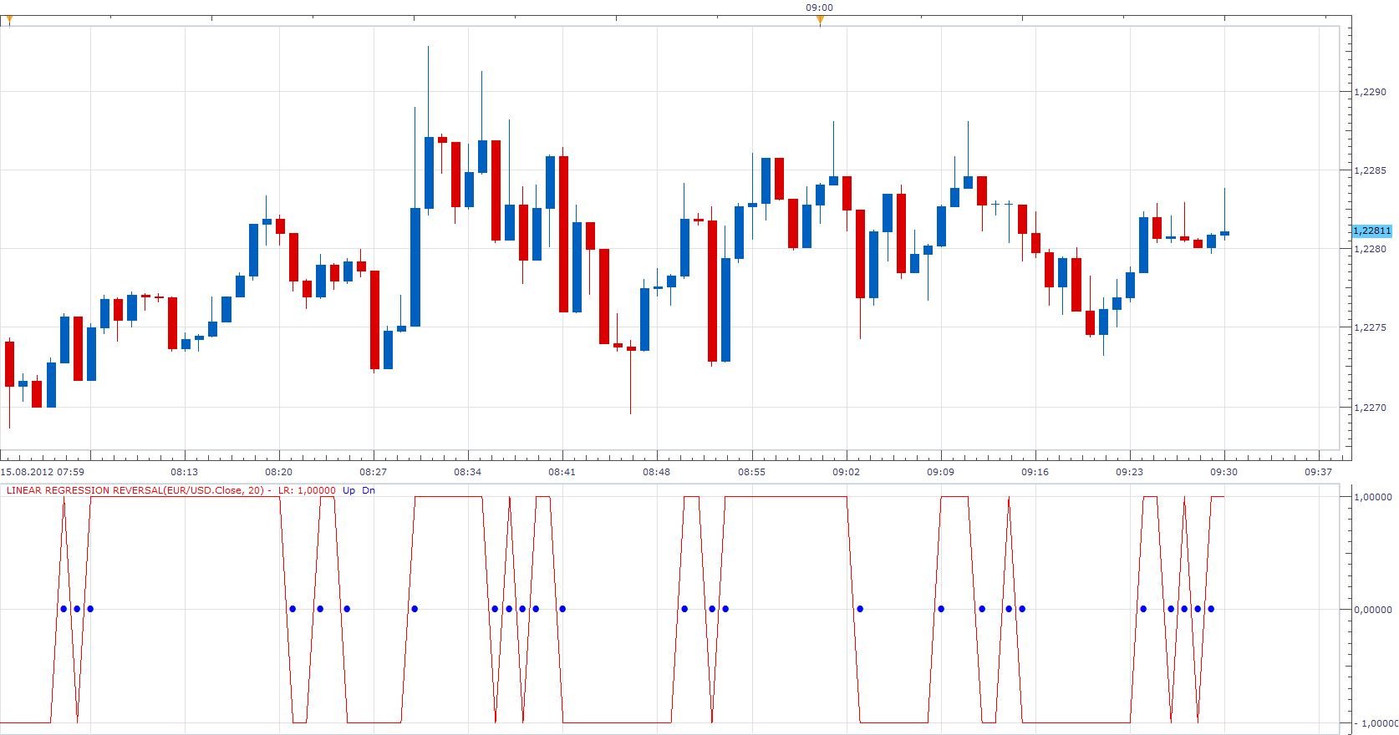This screenshot has height=735, width=1399.
Task: Click the 1,2290 price axis label
Action: pyautogui.click(x=1370, y=92)
